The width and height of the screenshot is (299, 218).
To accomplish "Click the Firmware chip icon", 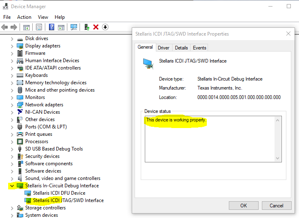I will point(20,53).
